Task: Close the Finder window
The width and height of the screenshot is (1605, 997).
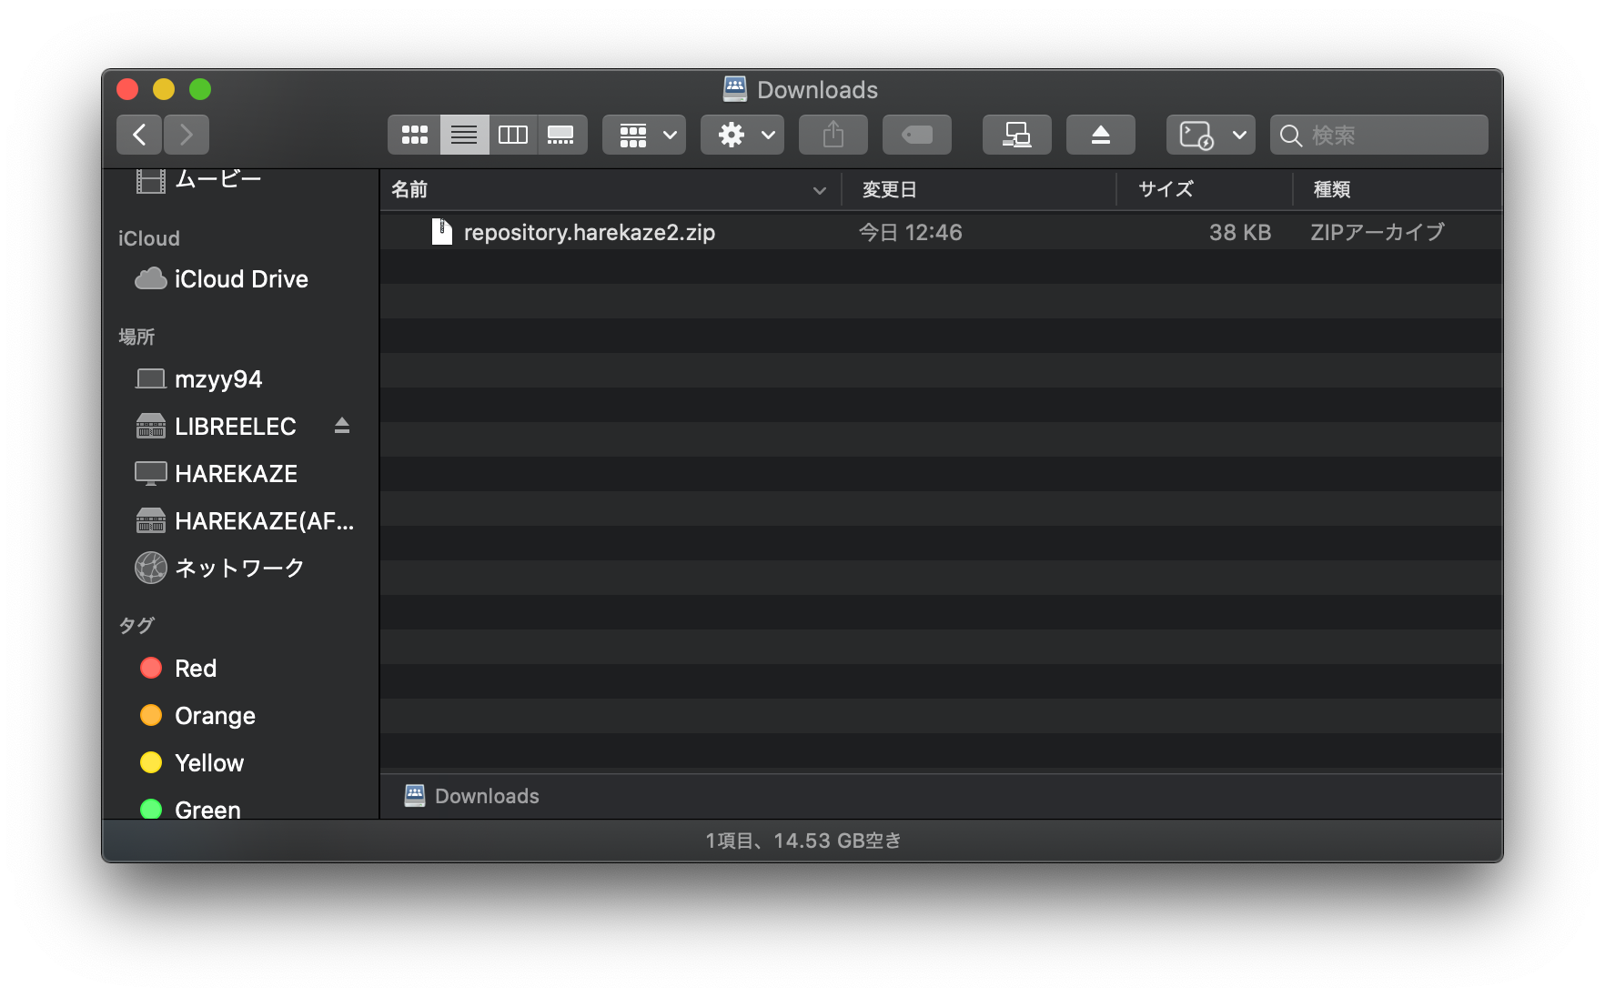Action: pos(127,89)
